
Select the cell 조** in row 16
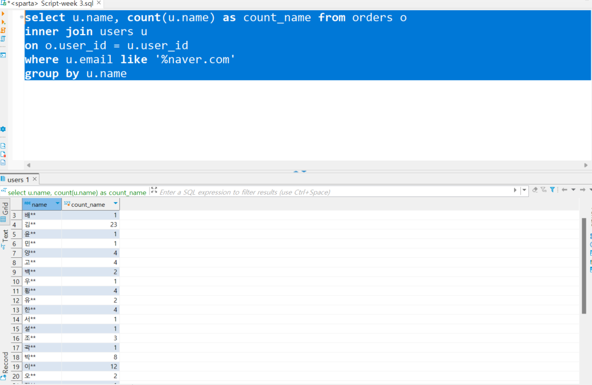coord(42,338)
